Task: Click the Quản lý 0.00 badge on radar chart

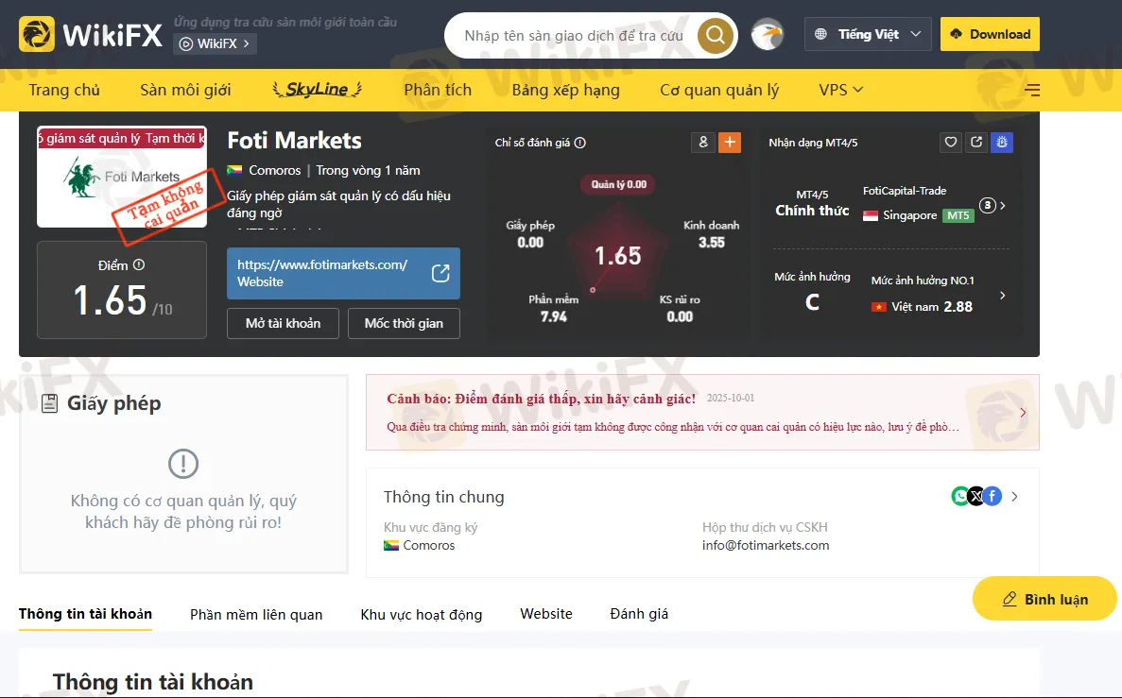Action: click(619, 184)
